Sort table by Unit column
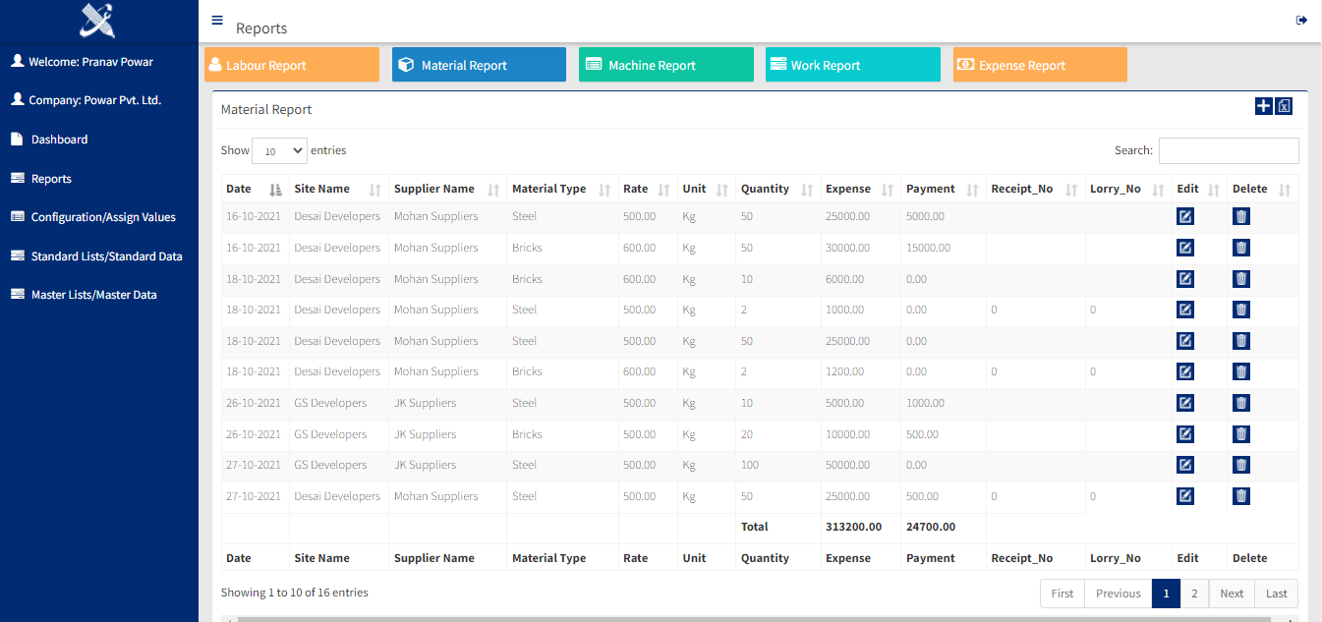 [707, 189]
